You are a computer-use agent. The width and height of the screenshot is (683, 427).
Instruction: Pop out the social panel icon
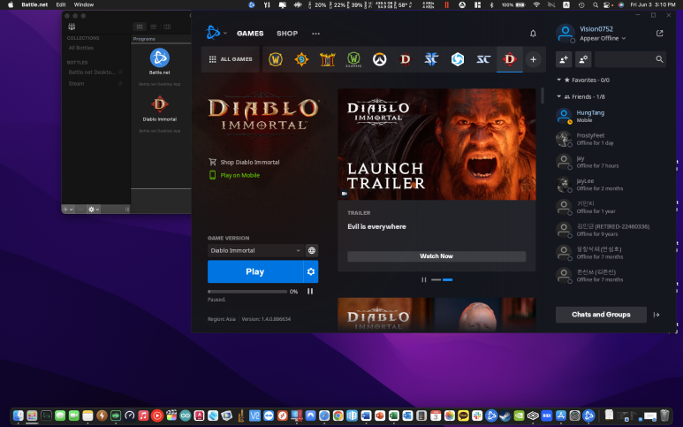pos(659,33)
